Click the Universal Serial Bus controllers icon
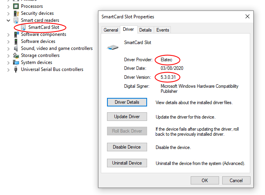This screenshot has height=195, width=265. pyautogui.click(x=16, y=69)
